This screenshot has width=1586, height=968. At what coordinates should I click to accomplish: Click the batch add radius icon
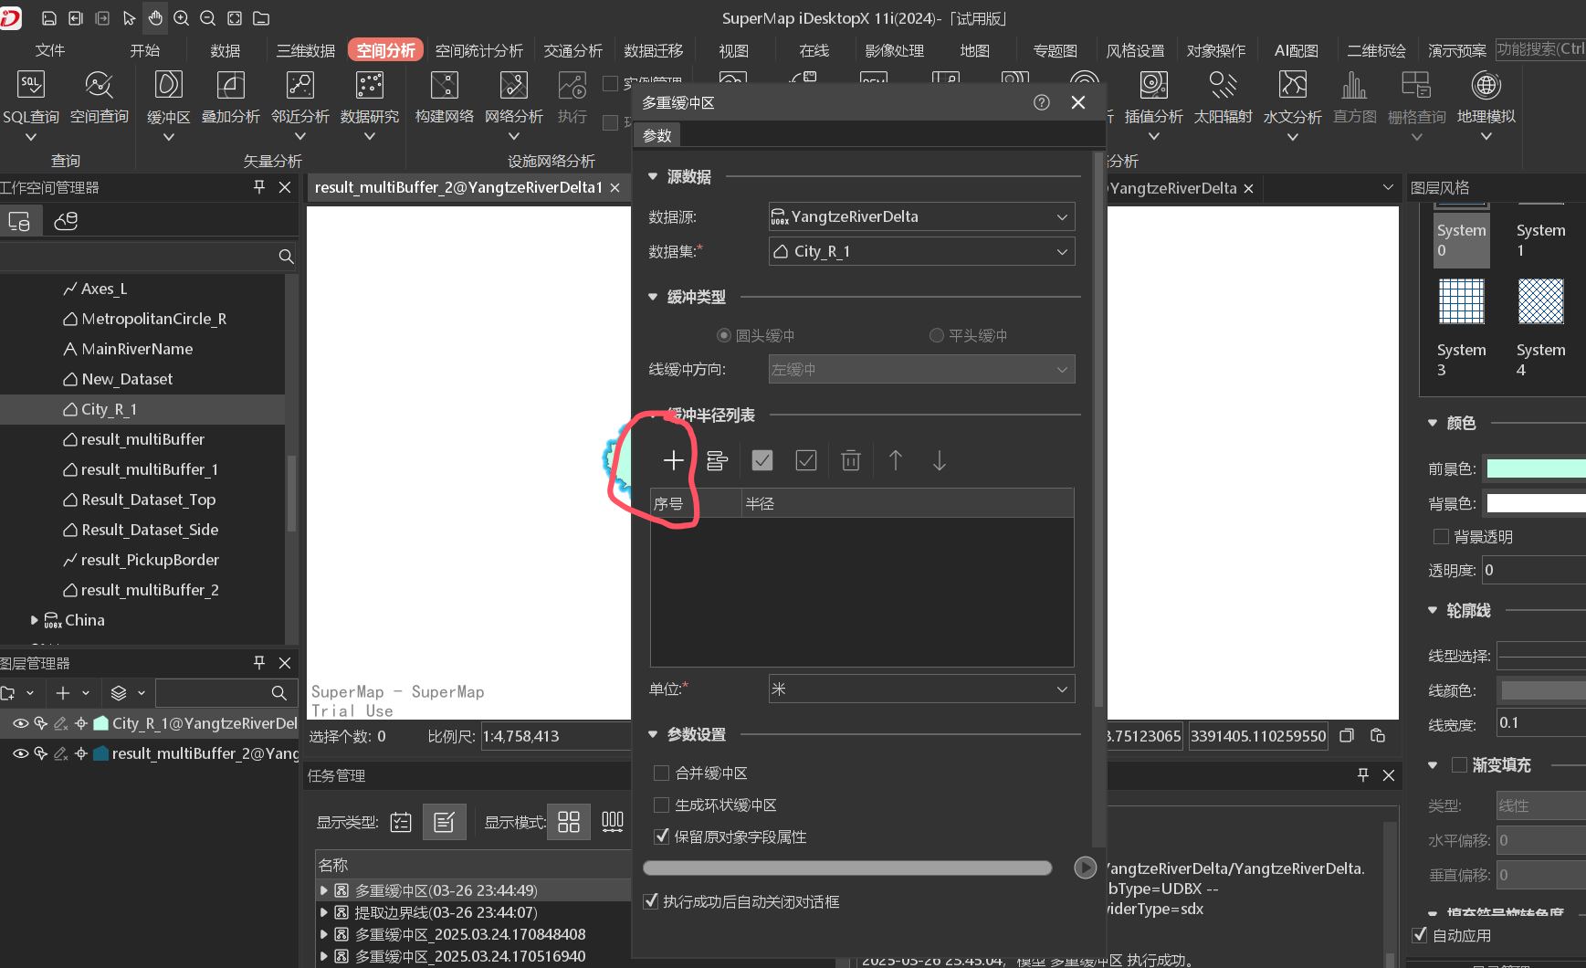pyautogui.click(x=717, y=460)
